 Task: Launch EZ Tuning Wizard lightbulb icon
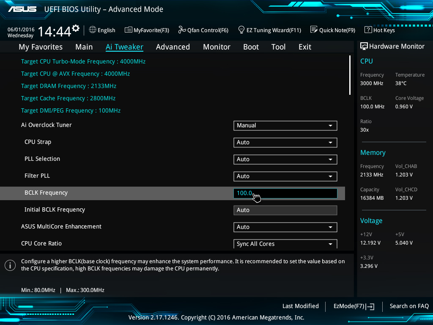point(241,30)
